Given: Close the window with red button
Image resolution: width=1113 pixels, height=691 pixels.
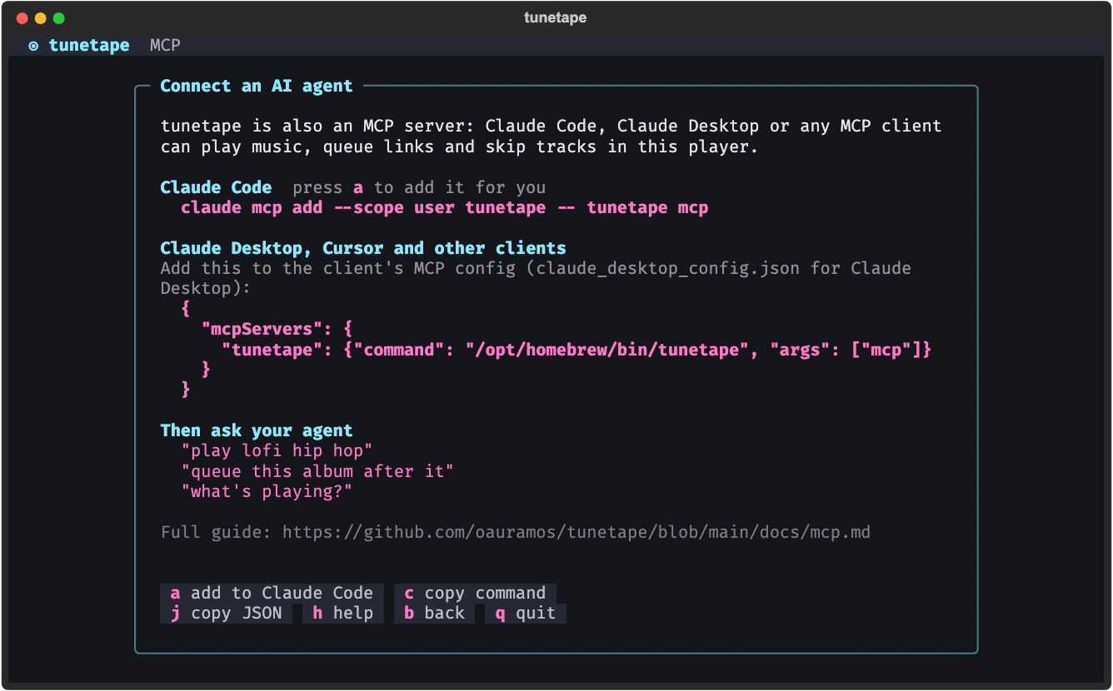Looking at the screenshot, I should [x=22, y=18].
